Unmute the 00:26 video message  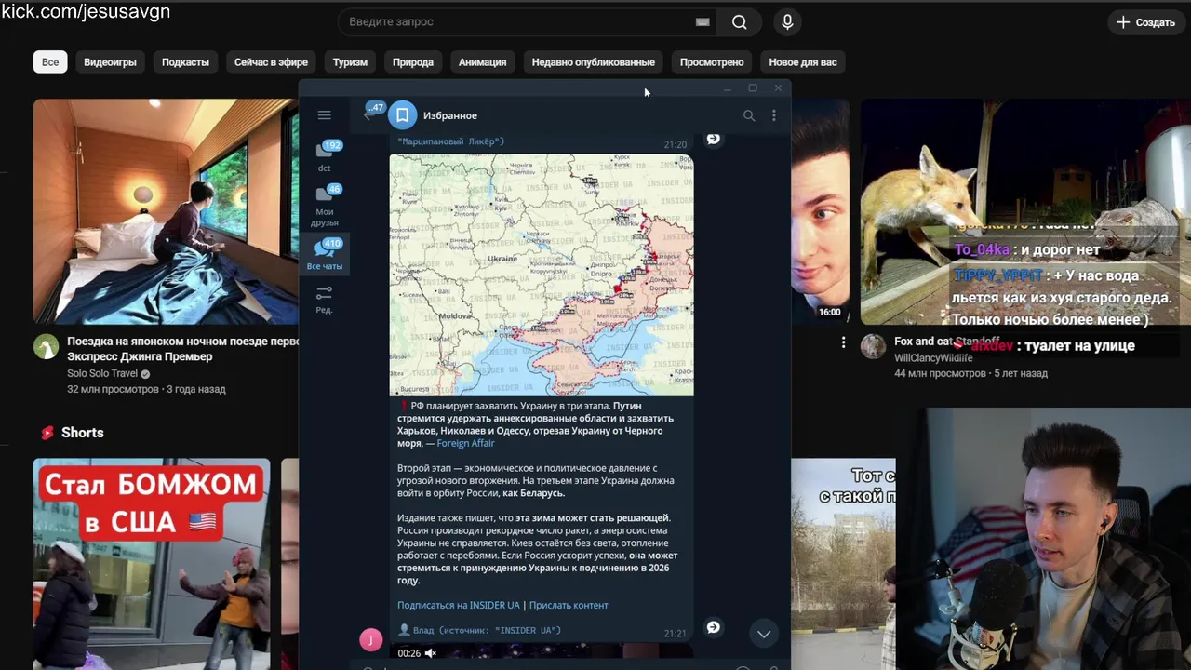click(431, 653)
